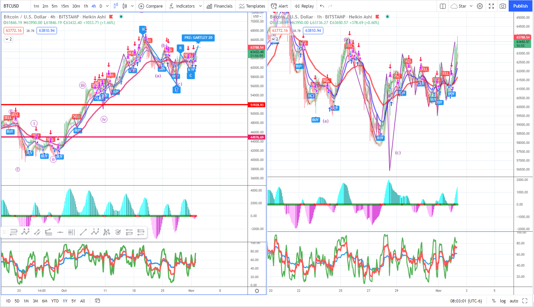Viewport: 534px width, 307px height.
Task: Select the 2m timeframe
Action: [x=45, y=6]
